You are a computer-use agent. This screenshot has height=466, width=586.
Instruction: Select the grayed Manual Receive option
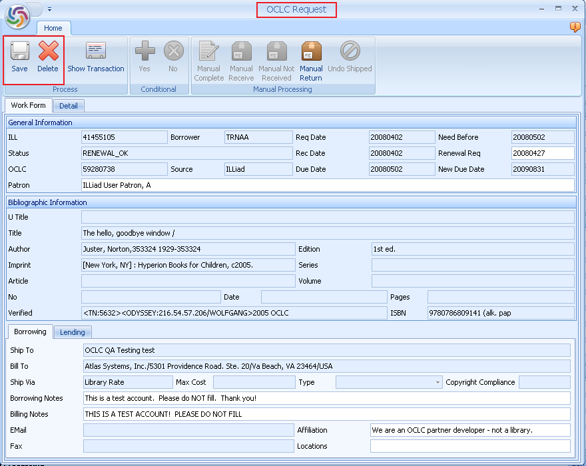coord(242,57)
